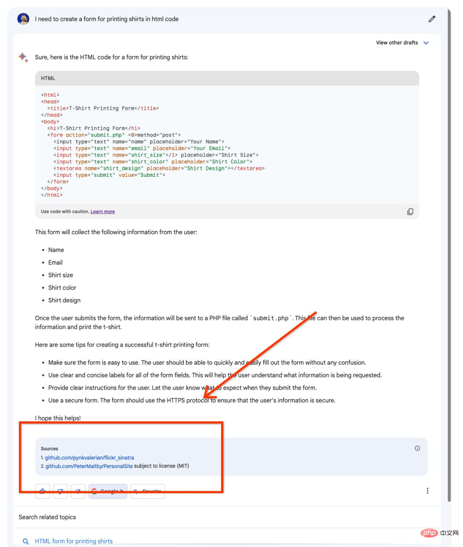Screen dimensions: 463x547
Task: Give the response a thumbs up
Action: (42, 491)
